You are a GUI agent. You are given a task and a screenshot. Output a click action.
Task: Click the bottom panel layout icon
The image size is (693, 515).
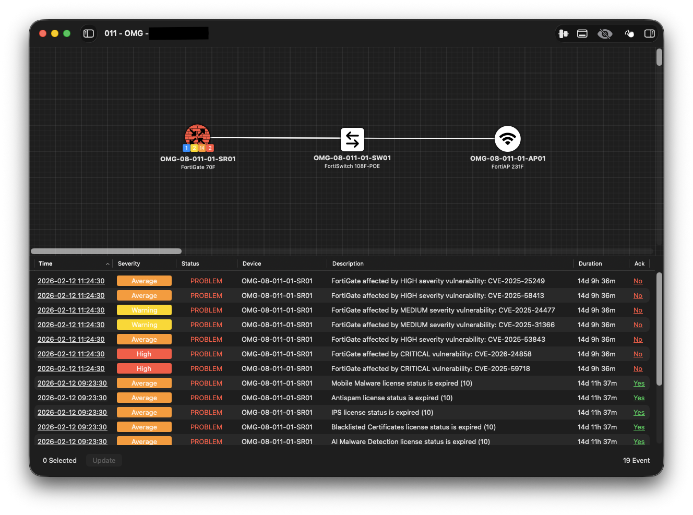[x=582, y=33]
